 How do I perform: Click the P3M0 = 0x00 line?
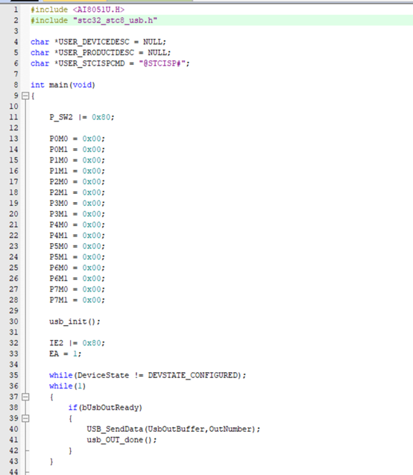pyautogui.click(x=78, y=204)
